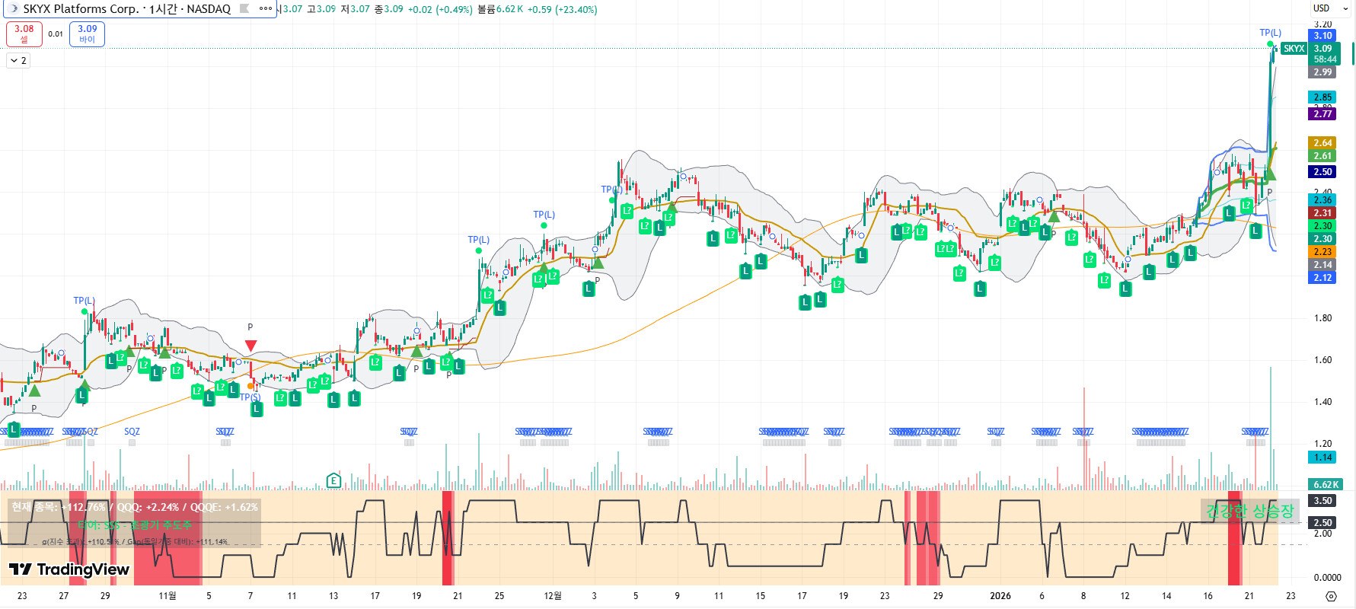Click the 2.12 blue price label

click(1323, 278)
